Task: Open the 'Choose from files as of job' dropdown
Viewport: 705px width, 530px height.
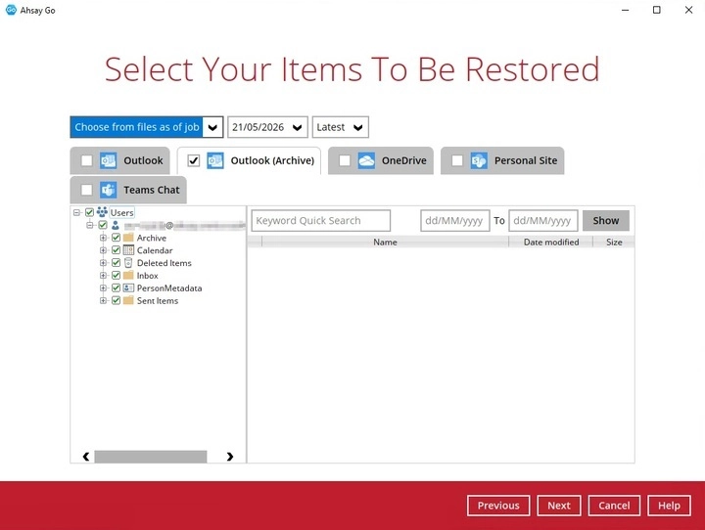Action: 147,127
